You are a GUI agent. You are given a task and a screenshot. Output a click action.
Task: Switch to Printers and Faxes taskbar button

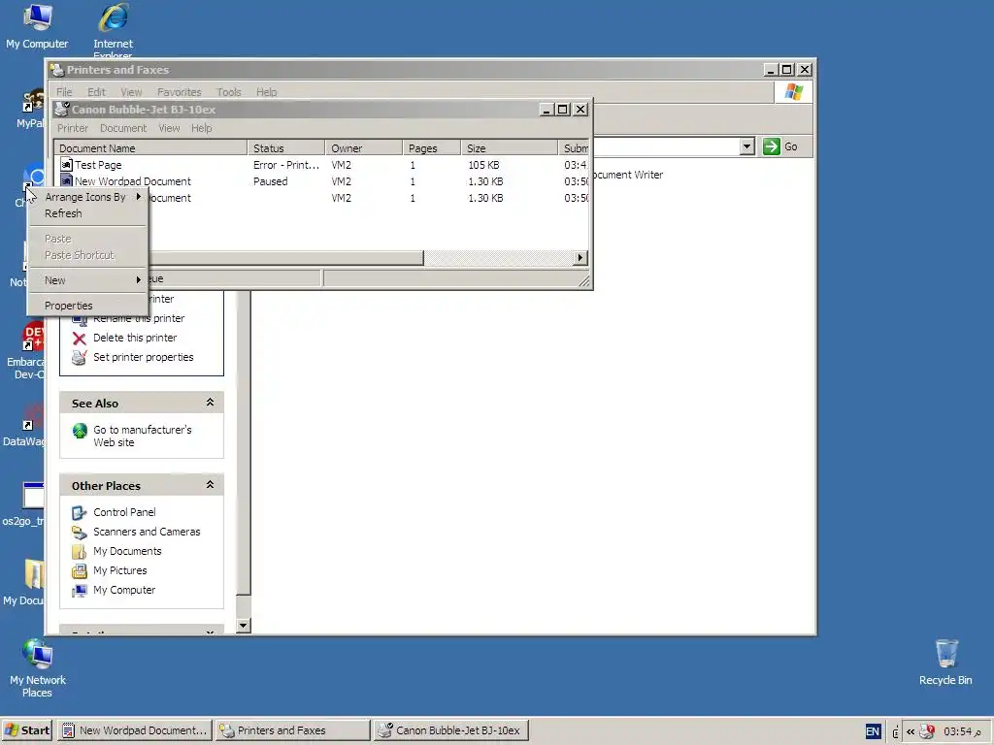pyautogui.click(x=292, y=730)
